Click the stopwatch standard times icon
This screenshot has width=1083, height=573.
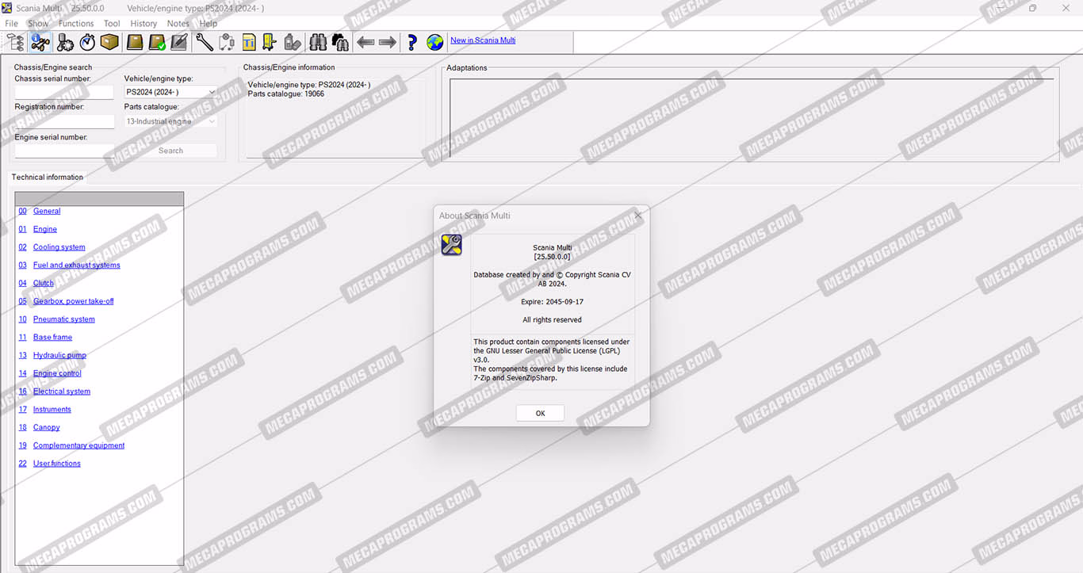click(87, 42)
